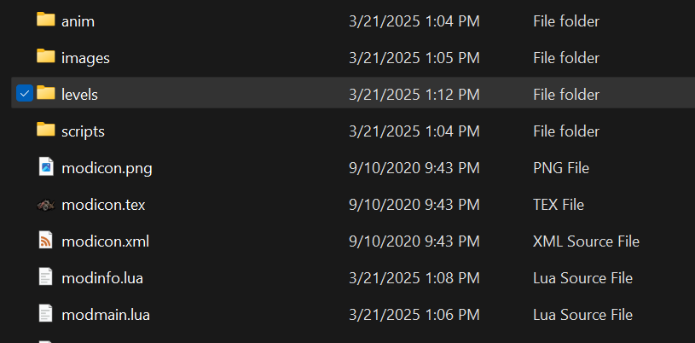
Task: Click the modinfo.lua file icon
Action: coord(46,277)
